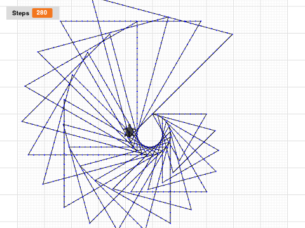305x228 pixels.
Task: Click the rightmost vertex of the lower-right triangle fan
Action: (219, 151)
